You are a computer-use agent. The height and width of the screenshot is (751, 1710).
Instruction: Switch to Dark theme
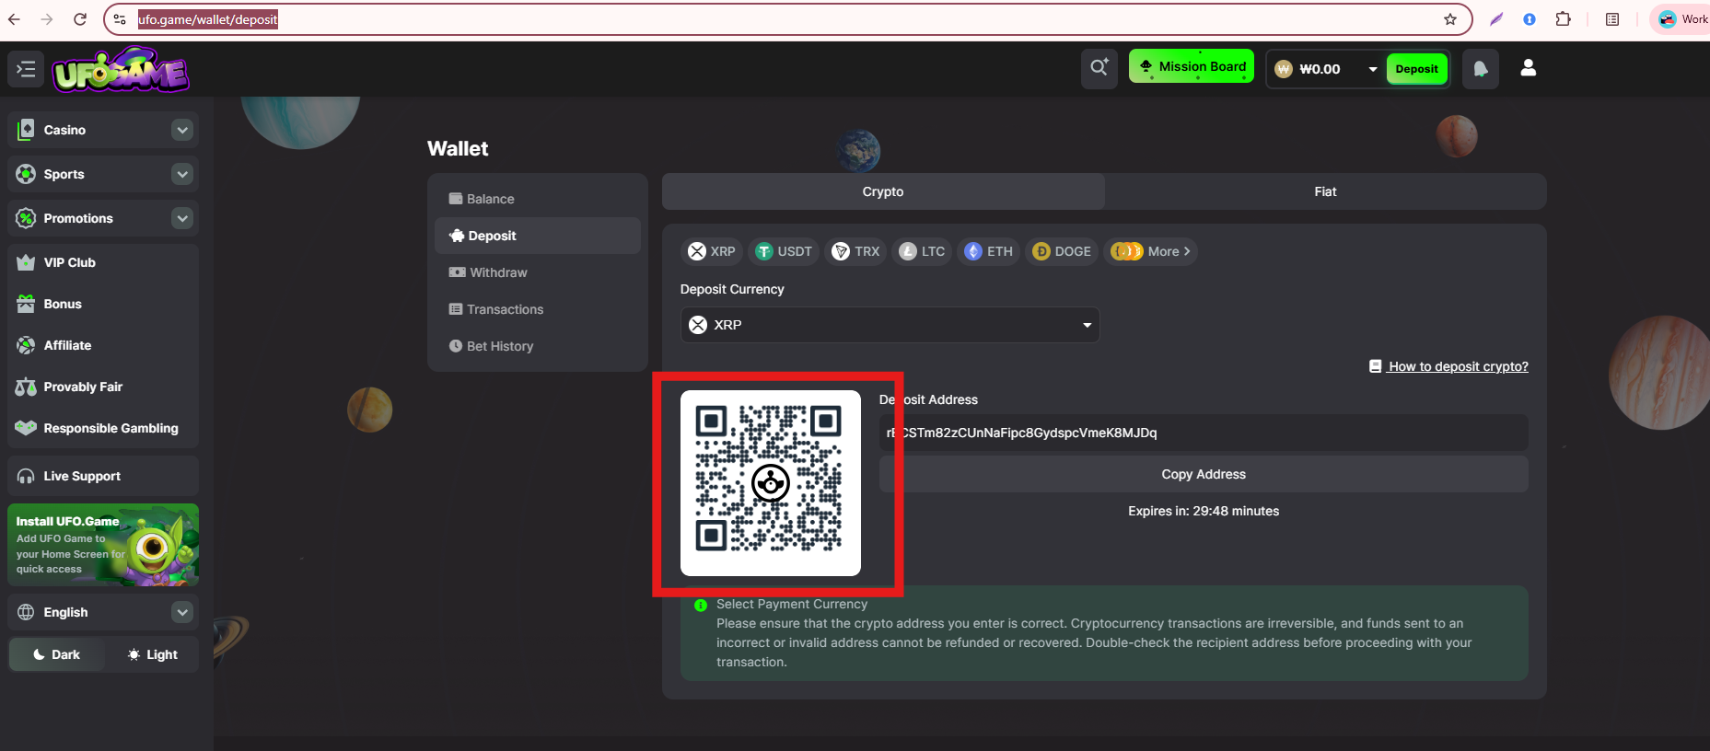click(56, 654)
